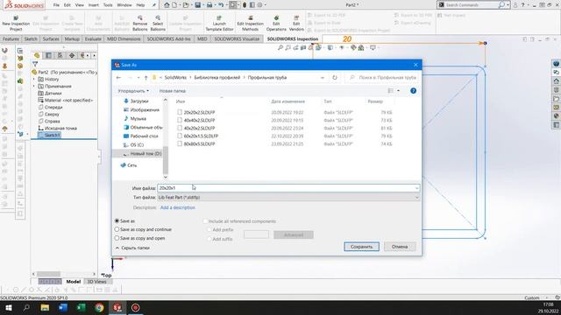
Task: Refresh the folder listing in Save As dialog
Action: pos(335,78)
